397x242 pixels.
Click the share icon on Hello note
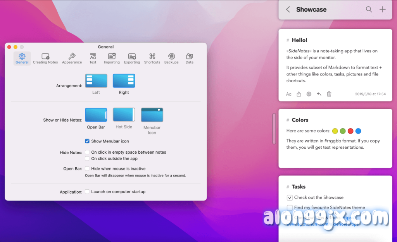coord(299,94)
